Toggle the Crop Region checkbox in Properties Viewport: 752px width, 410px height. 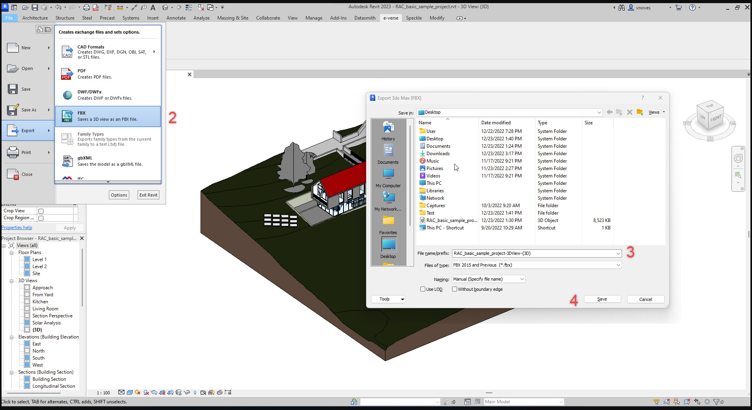point(41,218)
